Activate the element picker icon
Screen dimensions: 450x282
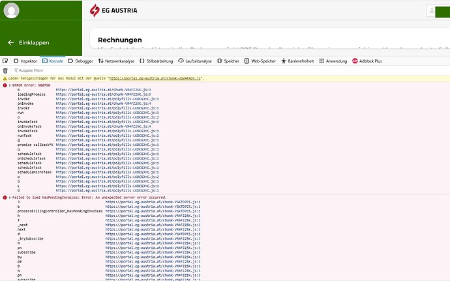tap(5, 61)
